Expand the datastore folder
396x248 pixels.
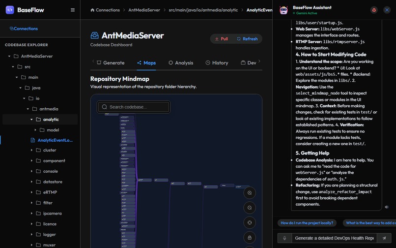coord(31,182)
